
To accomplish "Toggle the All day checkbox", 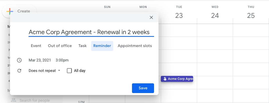I will pyautogui.click(x=69, y=71).
